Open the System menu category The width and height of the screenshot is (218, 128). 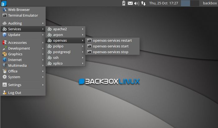(x=23, y=77)
